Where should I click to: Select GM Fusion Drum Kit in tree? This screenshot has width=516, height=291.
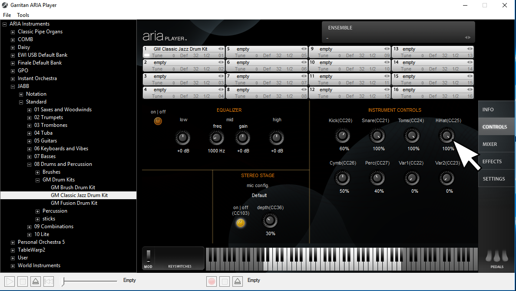point(74,203)
